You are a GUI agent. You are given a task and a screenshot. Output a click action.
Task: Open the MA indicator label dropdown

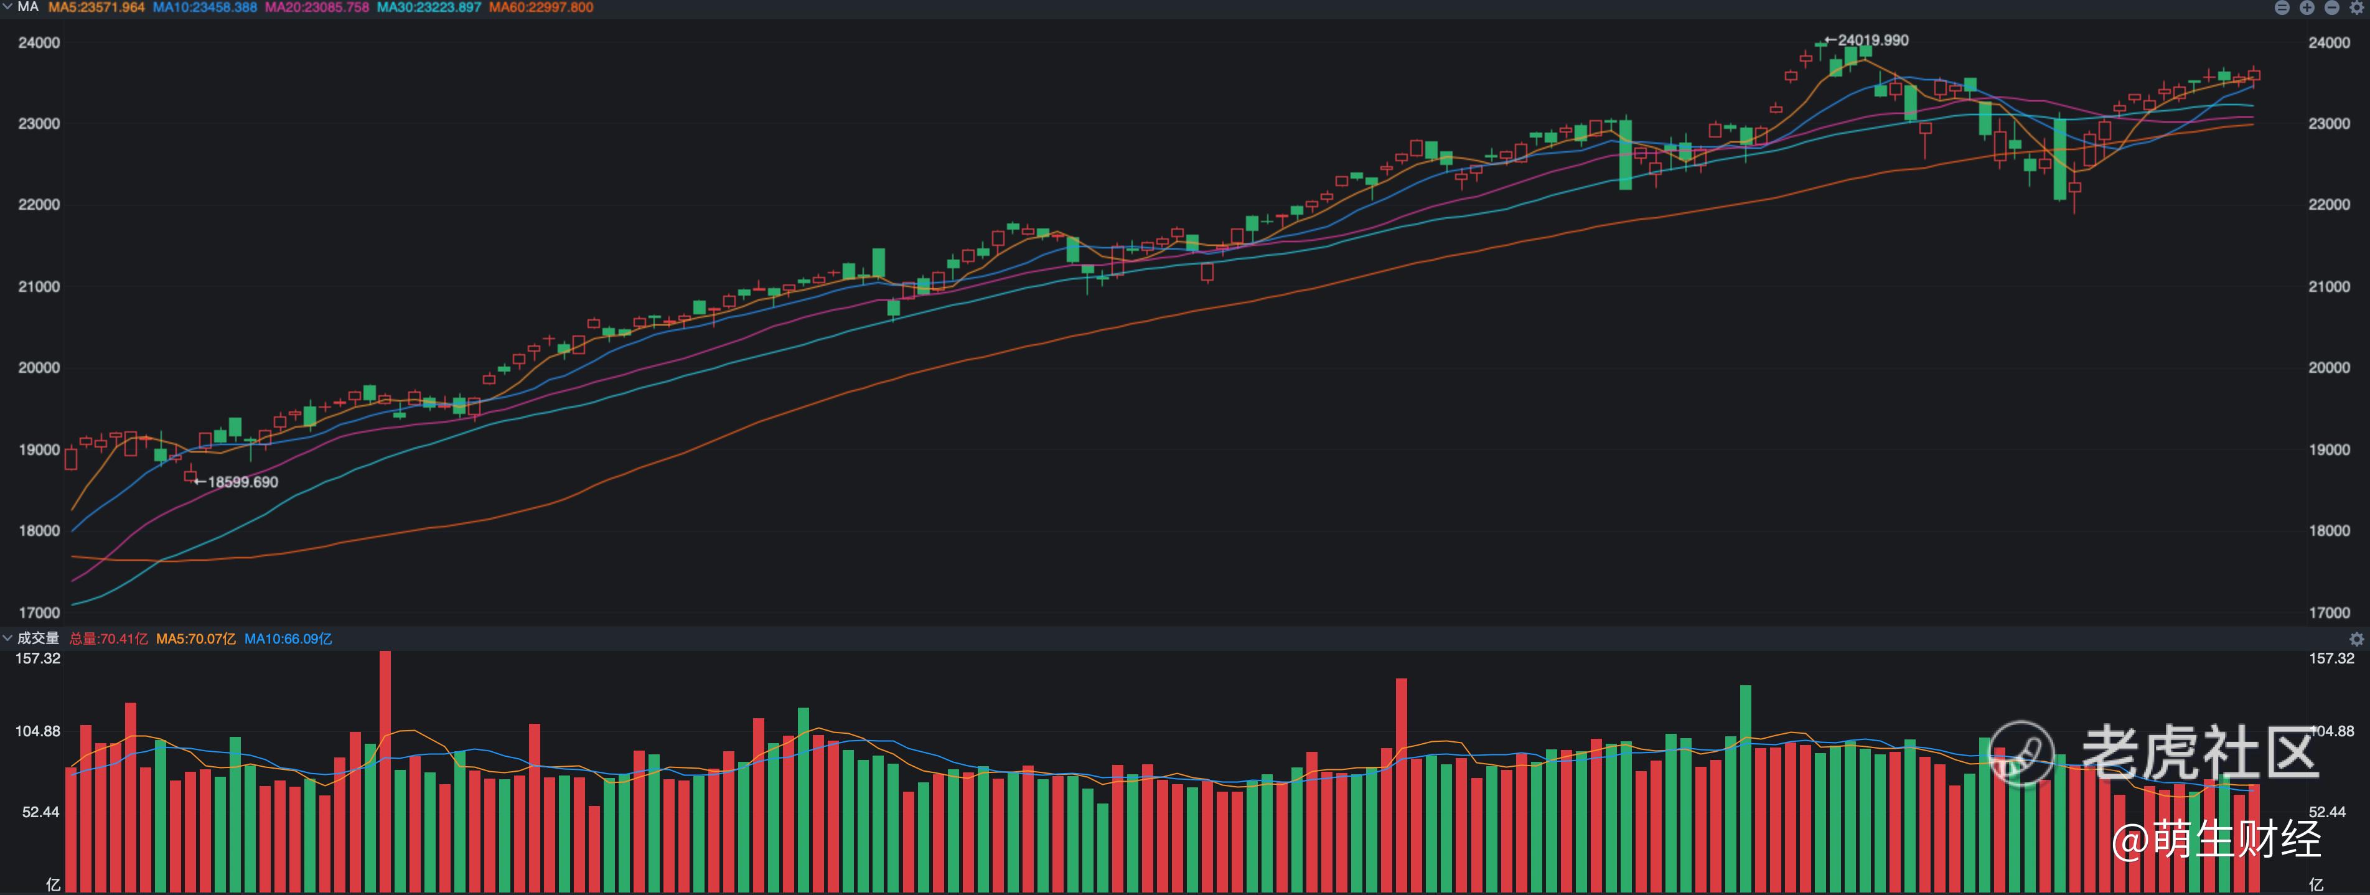point(27,7)
